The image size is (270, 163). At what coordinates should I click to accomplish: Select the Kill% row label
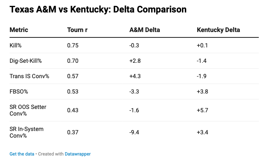click(15, 45)
